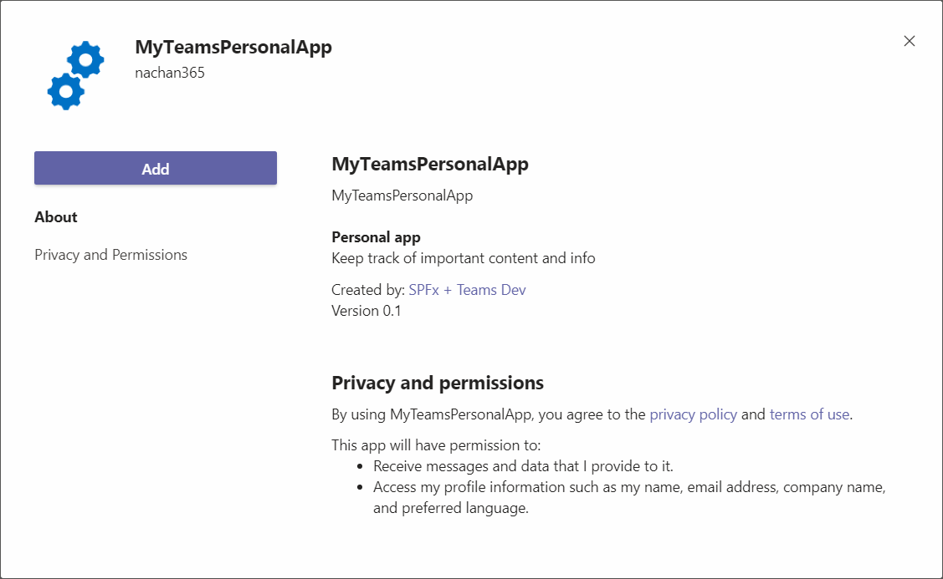Viewport: 943px width, 579px height.
Task: Click the Version 0.1 text
Action: coord(366,311)
